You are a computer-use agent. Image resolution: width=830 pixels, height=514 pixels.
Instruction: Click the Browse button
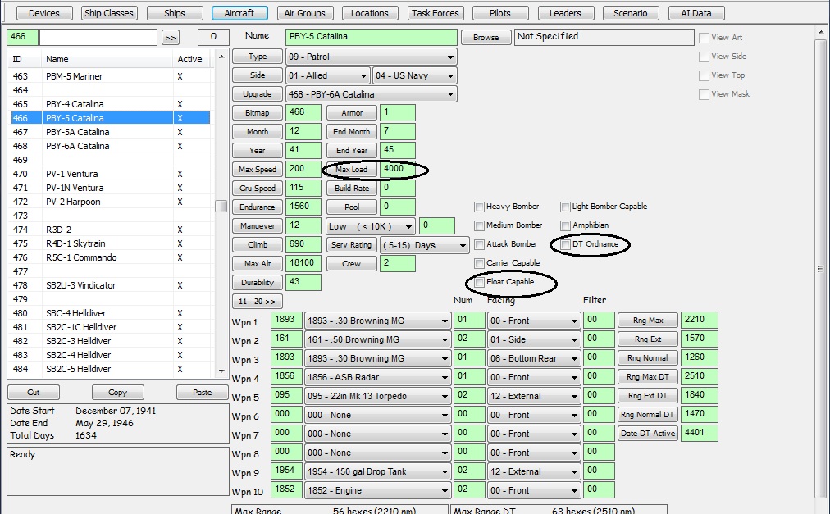pyautogui.click(x=486, y=37)
